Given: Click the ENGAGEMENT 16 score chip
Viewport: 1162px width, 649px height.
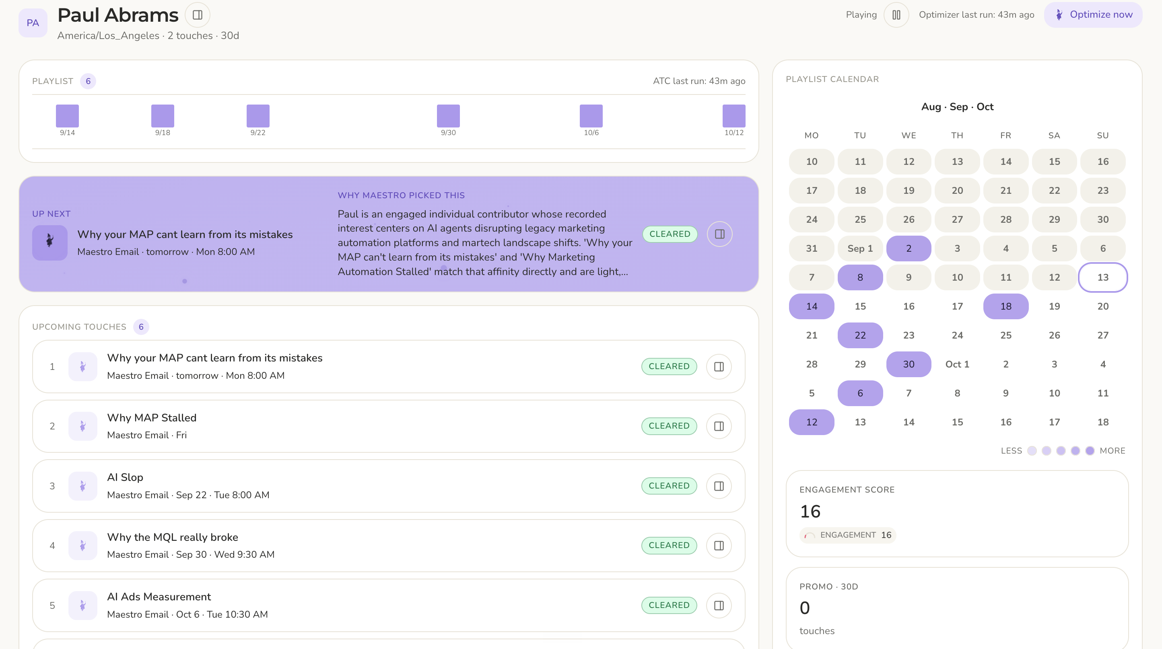Looking at the screenshot, I should click(x=848, y=535).
